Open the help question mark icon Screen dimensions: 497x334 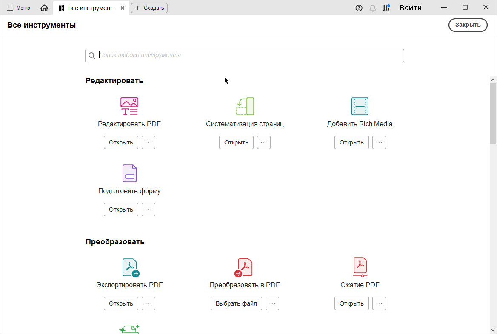coord(359,8)
